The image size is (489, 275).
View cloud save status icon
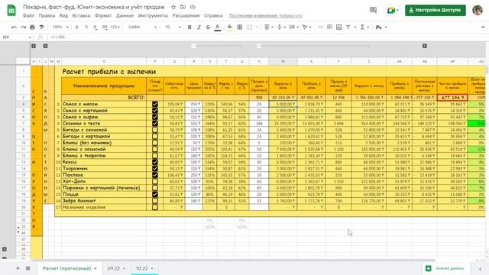pos(193,7)
